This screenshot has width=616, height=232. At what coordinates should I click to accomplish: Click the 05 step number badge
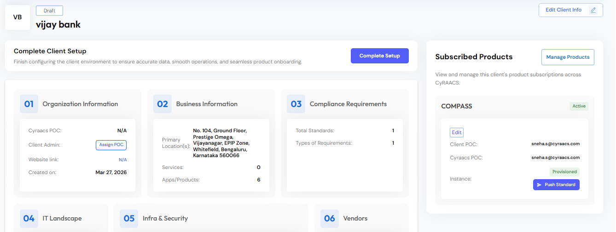pos(129,218)
